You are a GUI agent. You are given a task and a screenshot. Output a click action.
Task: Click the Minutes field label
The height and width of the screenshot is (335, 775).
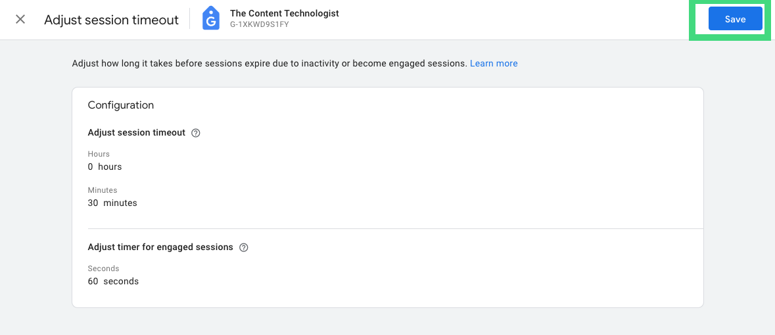[103, 190]
